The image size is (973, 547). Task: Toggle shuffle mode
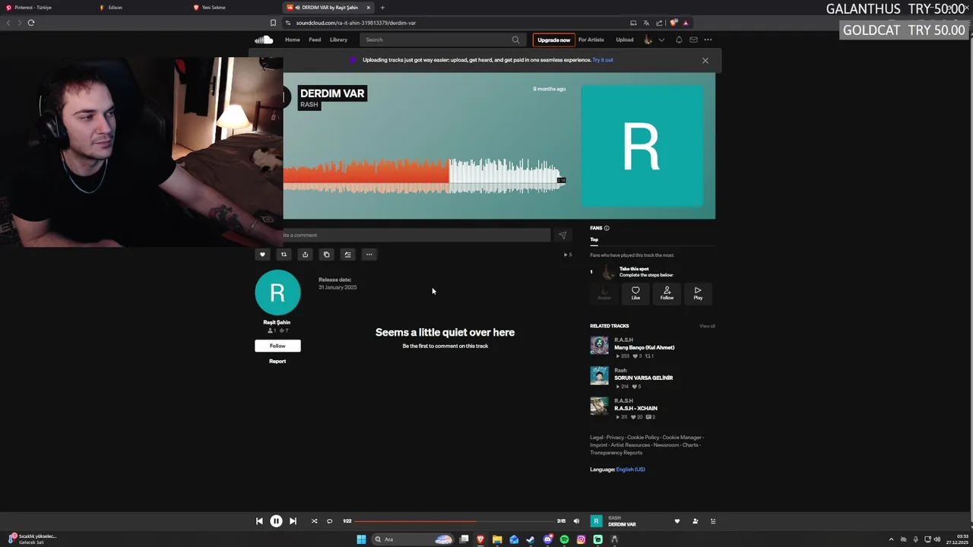(314, 521)
